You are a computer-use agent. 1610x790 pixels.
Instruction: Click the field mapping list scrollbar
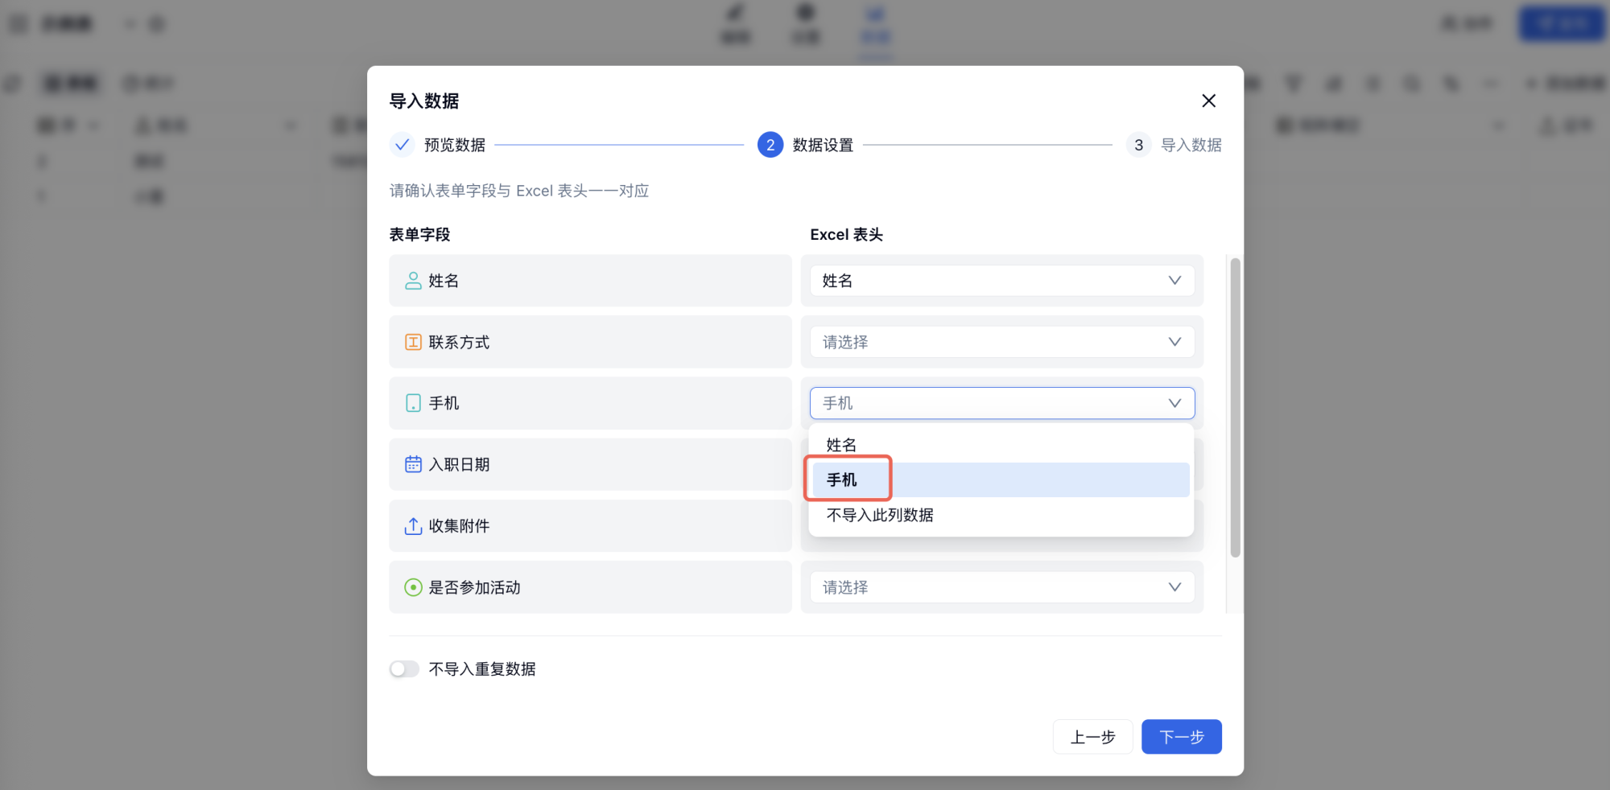(1235, 407)
